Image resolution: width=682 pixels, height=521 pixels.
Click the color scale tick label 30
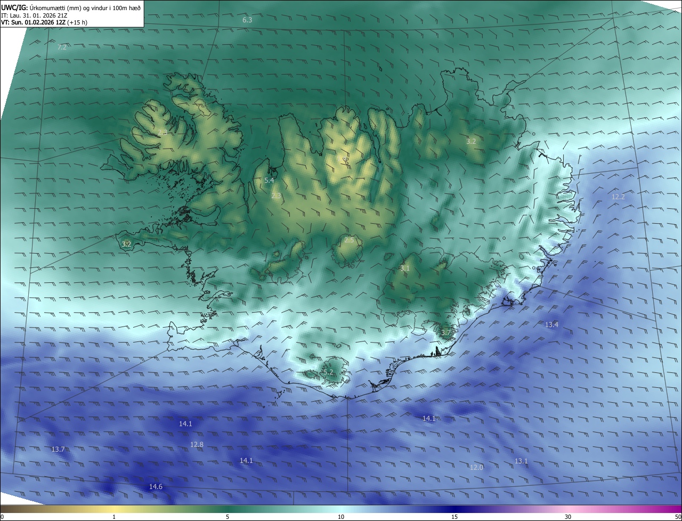(x=568, y=517)
